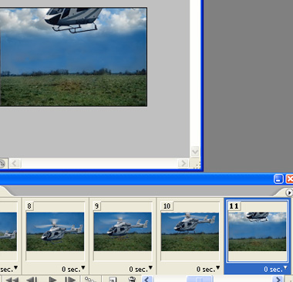The width and height of the screenshot is (293, 282).
Task: Click animation palette scrollbar left arrow
Action: click(147, 280)
